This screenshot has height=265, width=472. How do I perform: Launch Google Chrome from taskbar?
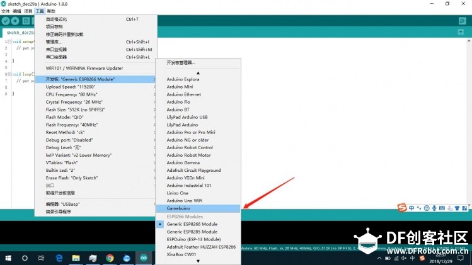coord(110,258)
